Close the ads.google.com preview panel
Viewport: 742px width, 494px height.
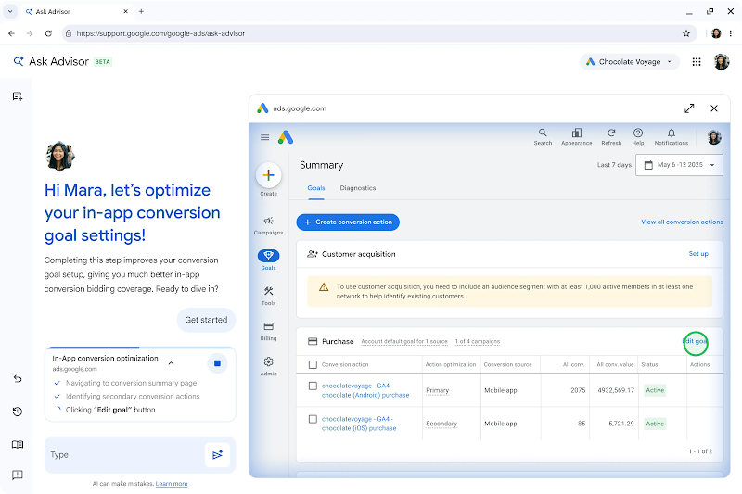(714, 108)
